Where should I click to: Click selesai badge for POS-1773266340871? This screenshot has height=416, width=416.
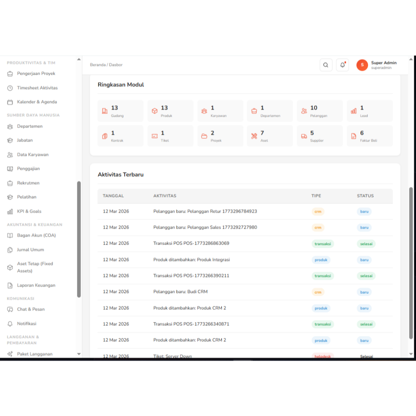coord(366,324)
